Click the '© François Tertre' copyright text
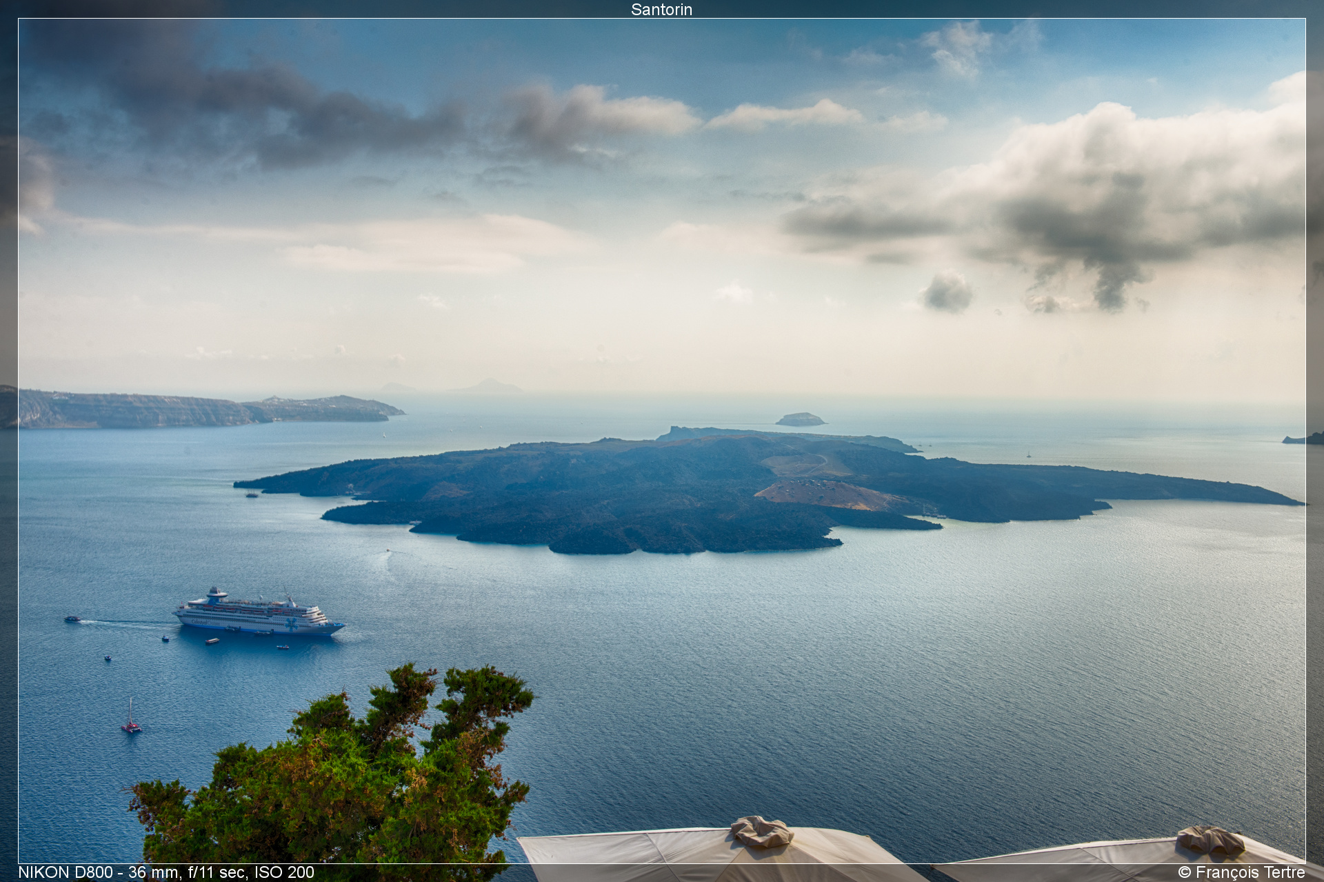1324x882 pixels. point(1241,872)
